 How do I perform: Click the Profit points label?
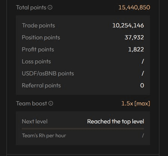38,49
